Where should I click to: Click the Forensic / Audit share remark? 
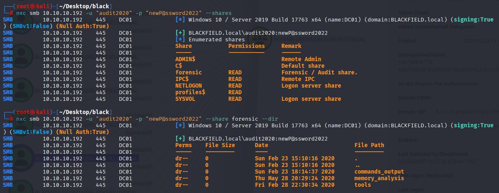[x=320, y=72]
